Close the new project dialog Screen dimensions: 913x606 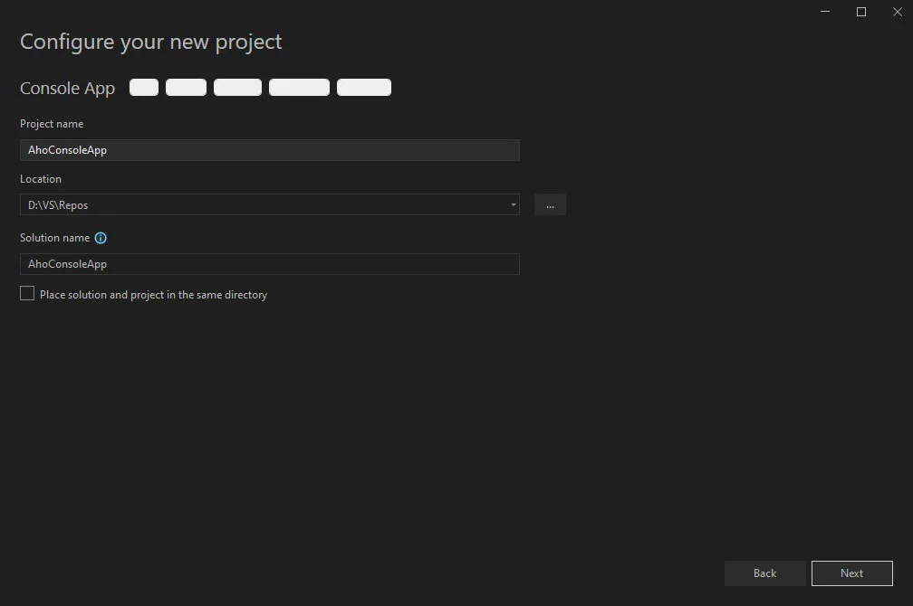(897, 12)
